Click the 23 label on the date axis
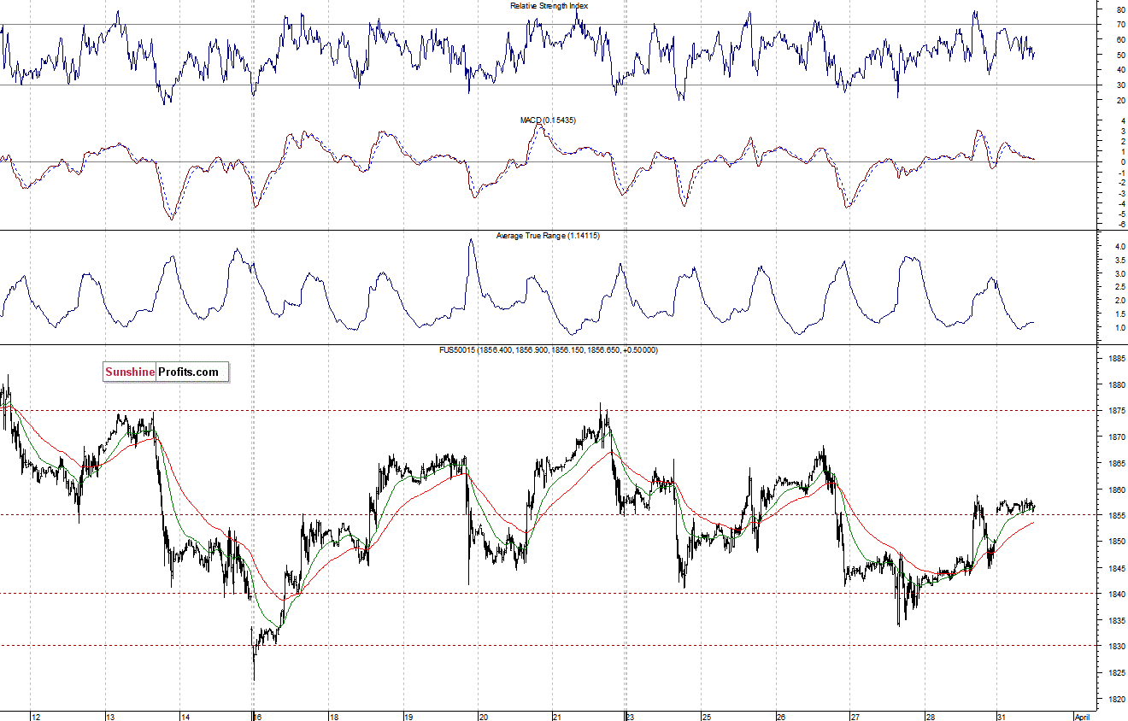Viewport: 1128px width, 721px height. click(x=631, y=716)
